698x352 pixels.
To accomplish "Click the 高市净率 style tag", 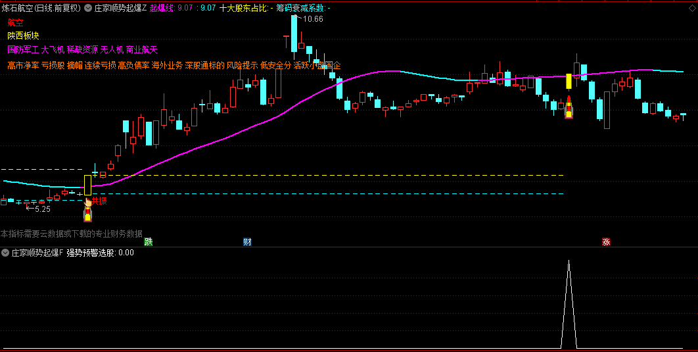I will click(x=23, y=66).
